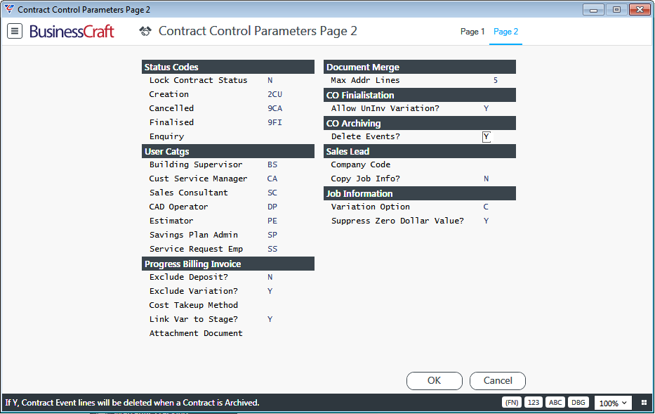Screen dimensions: 655x414
Task: Click the OK button
Action: [x=435, y=380]
